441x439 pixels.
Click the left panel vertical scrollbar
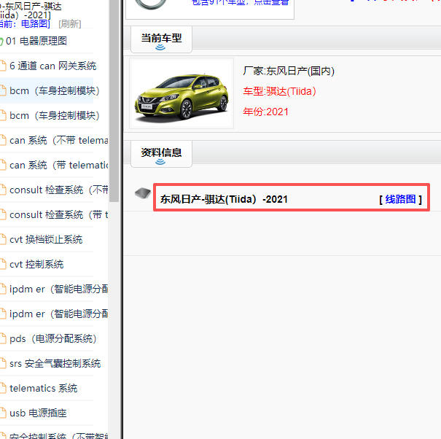pos(114,101)
